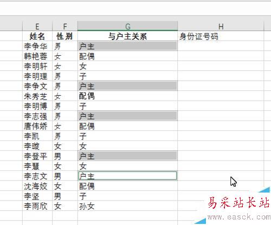Click the active 户主 cell beside 李志文
Screen dimensions: 271x225
pos(127,176)
